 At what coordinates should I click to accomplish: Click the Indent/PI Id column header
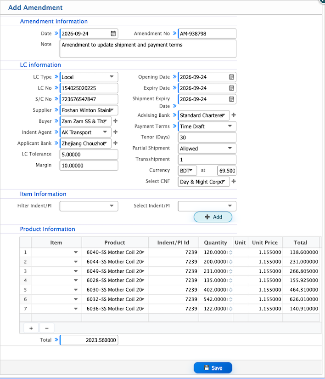pyautogui.click(x=173, y=242)
